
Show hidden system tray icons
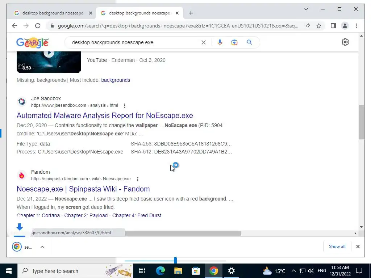pos(293,271)
